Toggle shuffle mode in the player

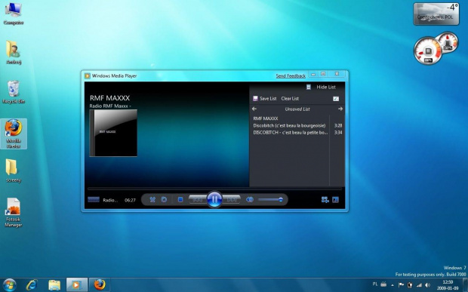tap(152, 199)
